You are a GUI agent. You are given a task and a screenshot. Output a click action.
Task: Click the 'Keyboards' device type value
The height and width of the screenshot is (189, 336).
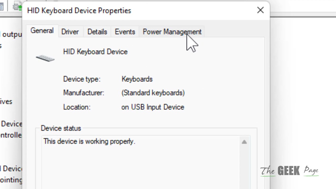[137, 79]
